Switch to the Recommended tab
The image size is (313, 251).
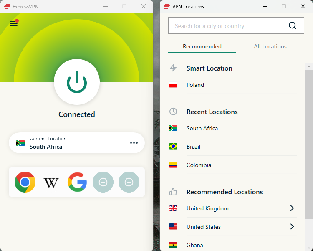(202, 46)
